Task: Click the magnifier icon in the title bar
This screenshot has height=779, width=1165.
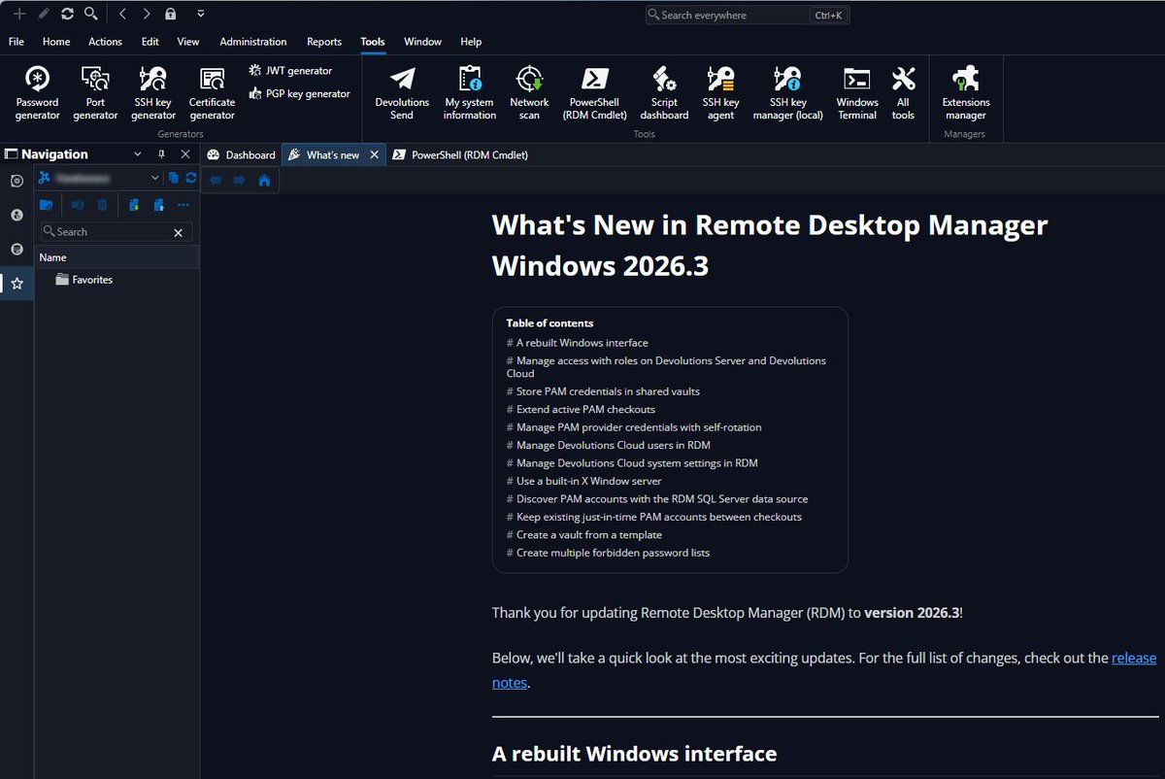Action: click(x=90, y=14)
